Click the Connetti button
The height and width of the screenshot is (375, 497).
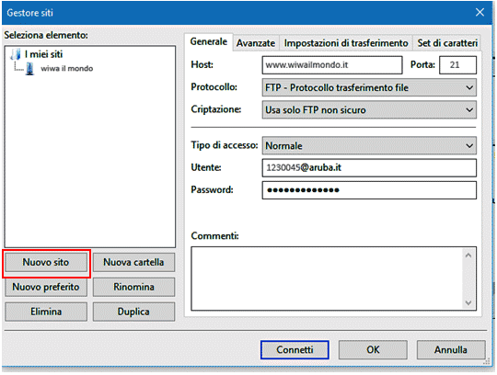295,349
